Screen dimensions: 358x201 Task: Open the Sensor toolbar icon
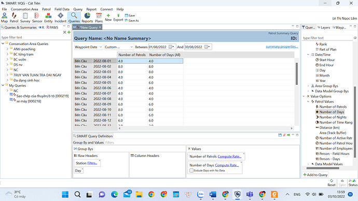click(x=37, y=18)
